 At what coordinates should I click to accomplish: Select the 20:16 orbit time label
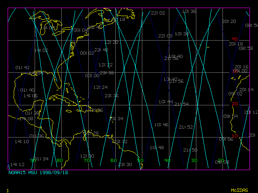pos(241,67)
